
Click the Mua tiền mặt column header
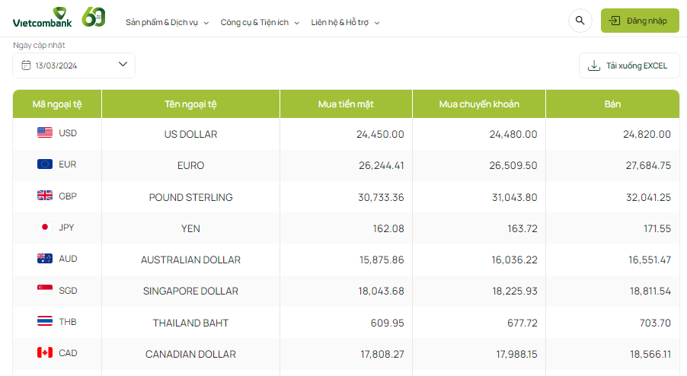coord(346,104)
